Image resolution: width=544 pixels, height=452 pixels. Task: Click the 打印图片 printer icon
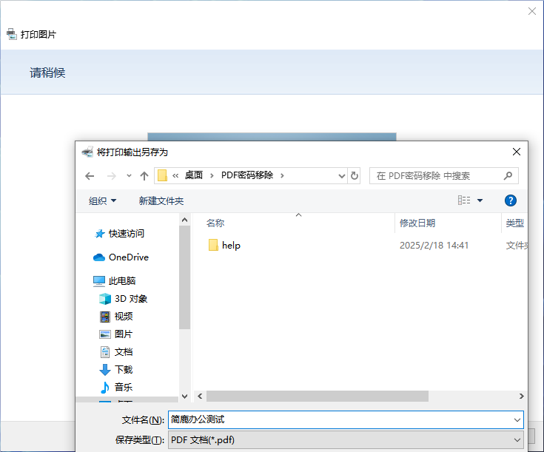(11, 34)
